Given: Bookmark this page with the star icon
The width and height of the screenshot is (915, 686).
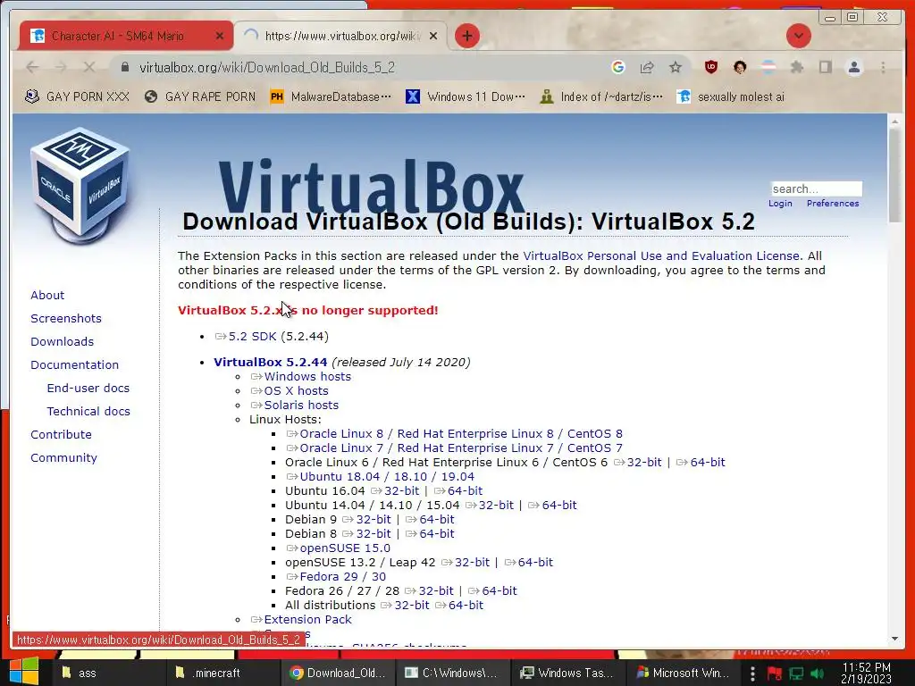Looking at the screenshot, I should pyautogui.click(x=676, y=68).
